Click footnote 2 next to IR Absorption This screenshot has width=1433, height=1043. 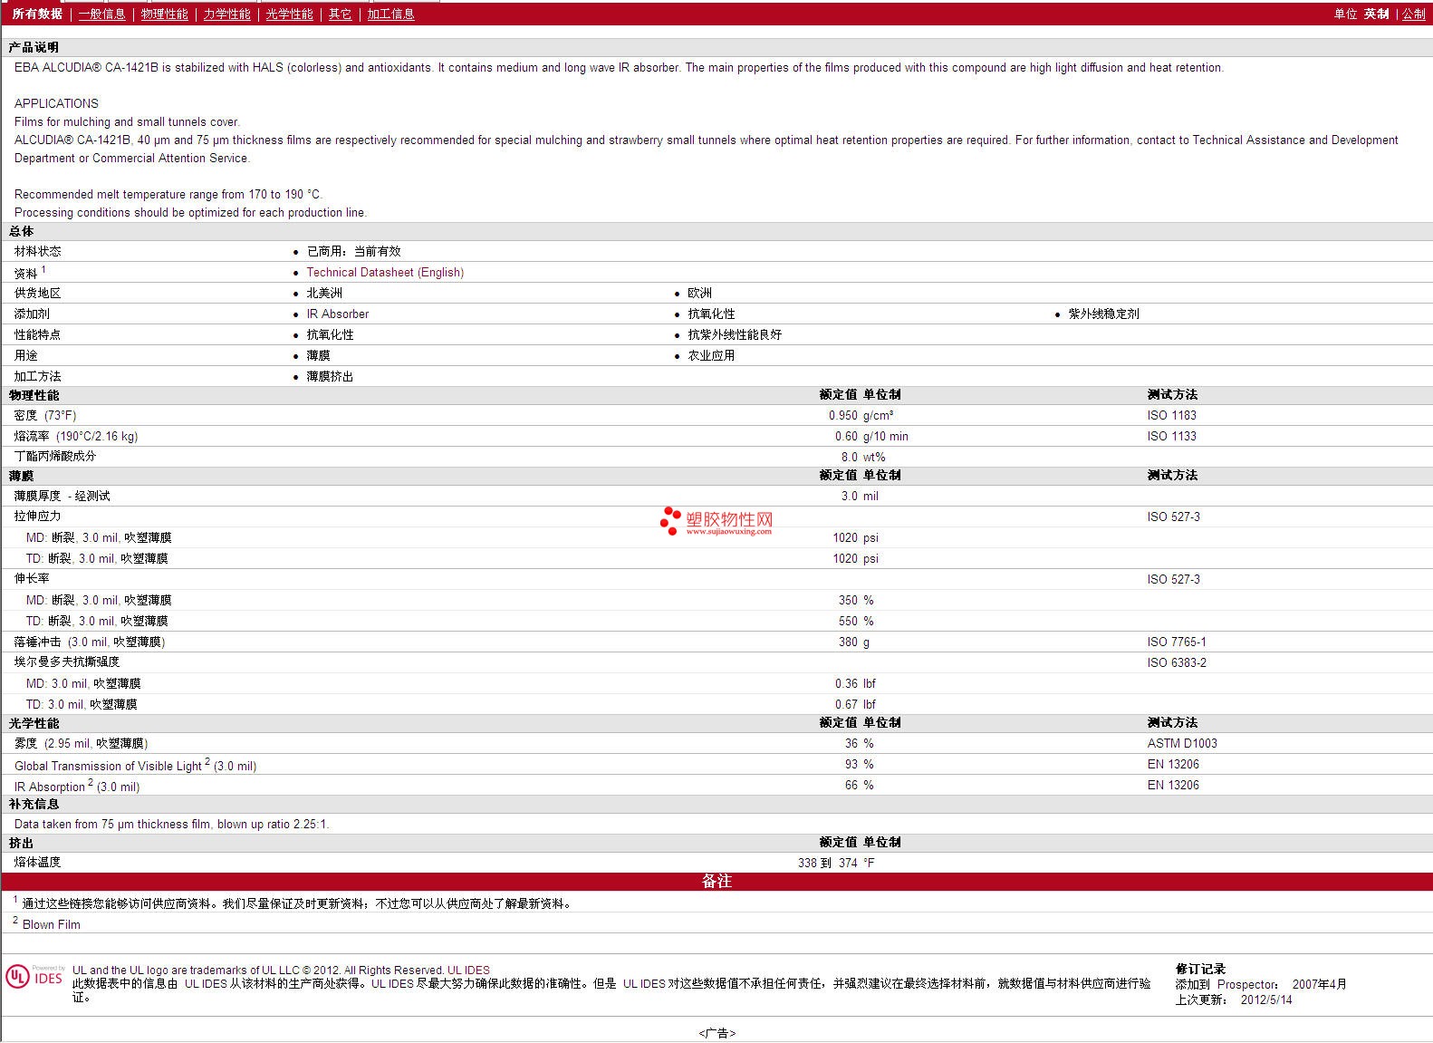[x=91, y=783]
